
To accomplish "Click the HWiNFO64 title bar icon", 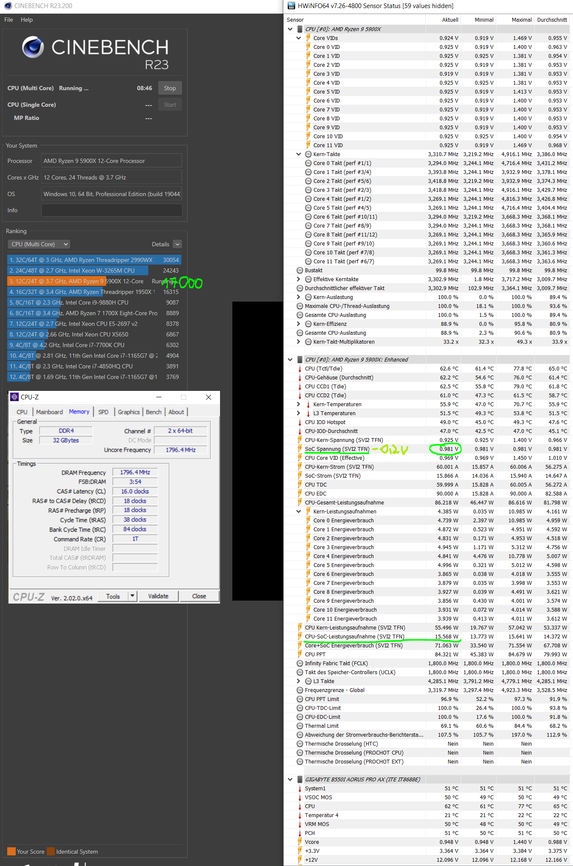I will [291, 6].
